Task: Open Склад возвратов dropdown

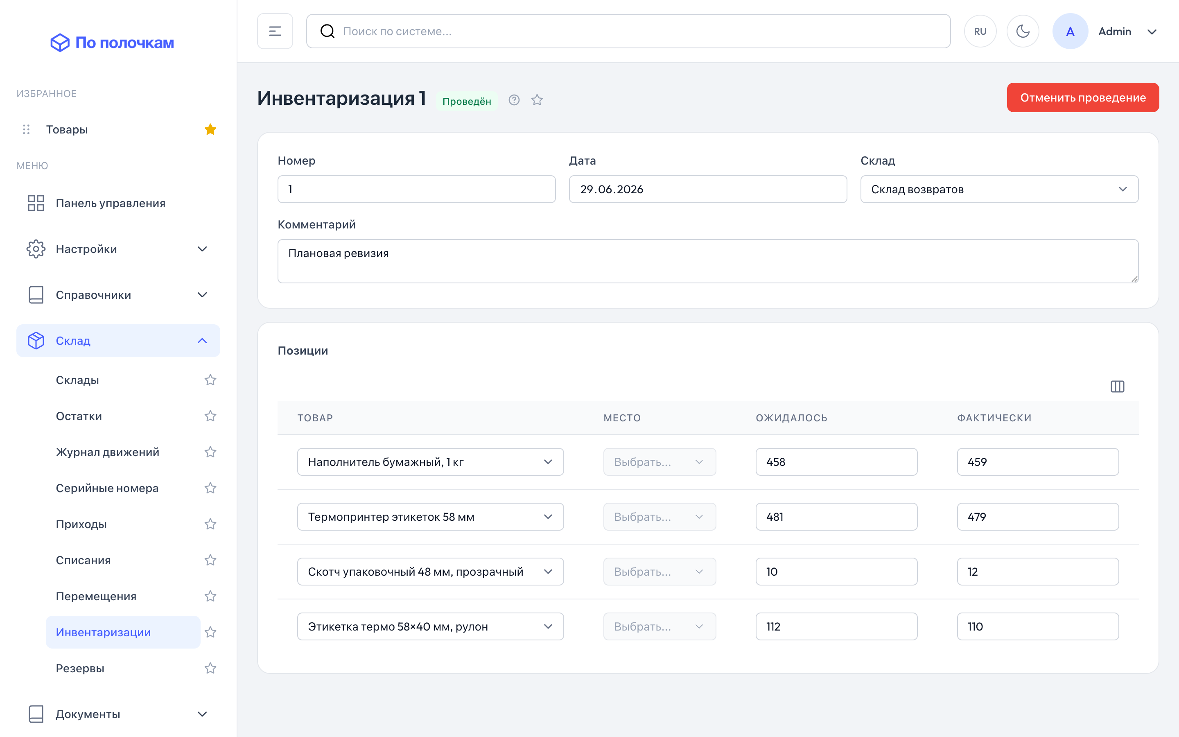Action: (999, 189)
